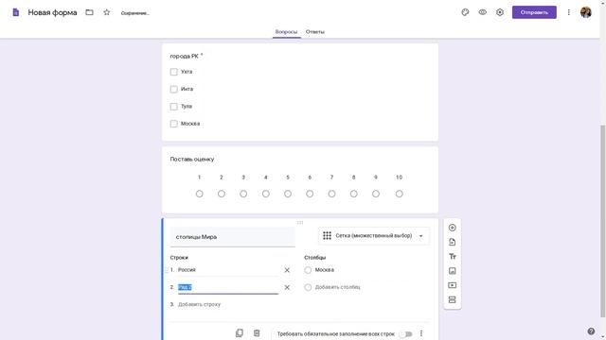Open form settings gear icon

point(500,12)
